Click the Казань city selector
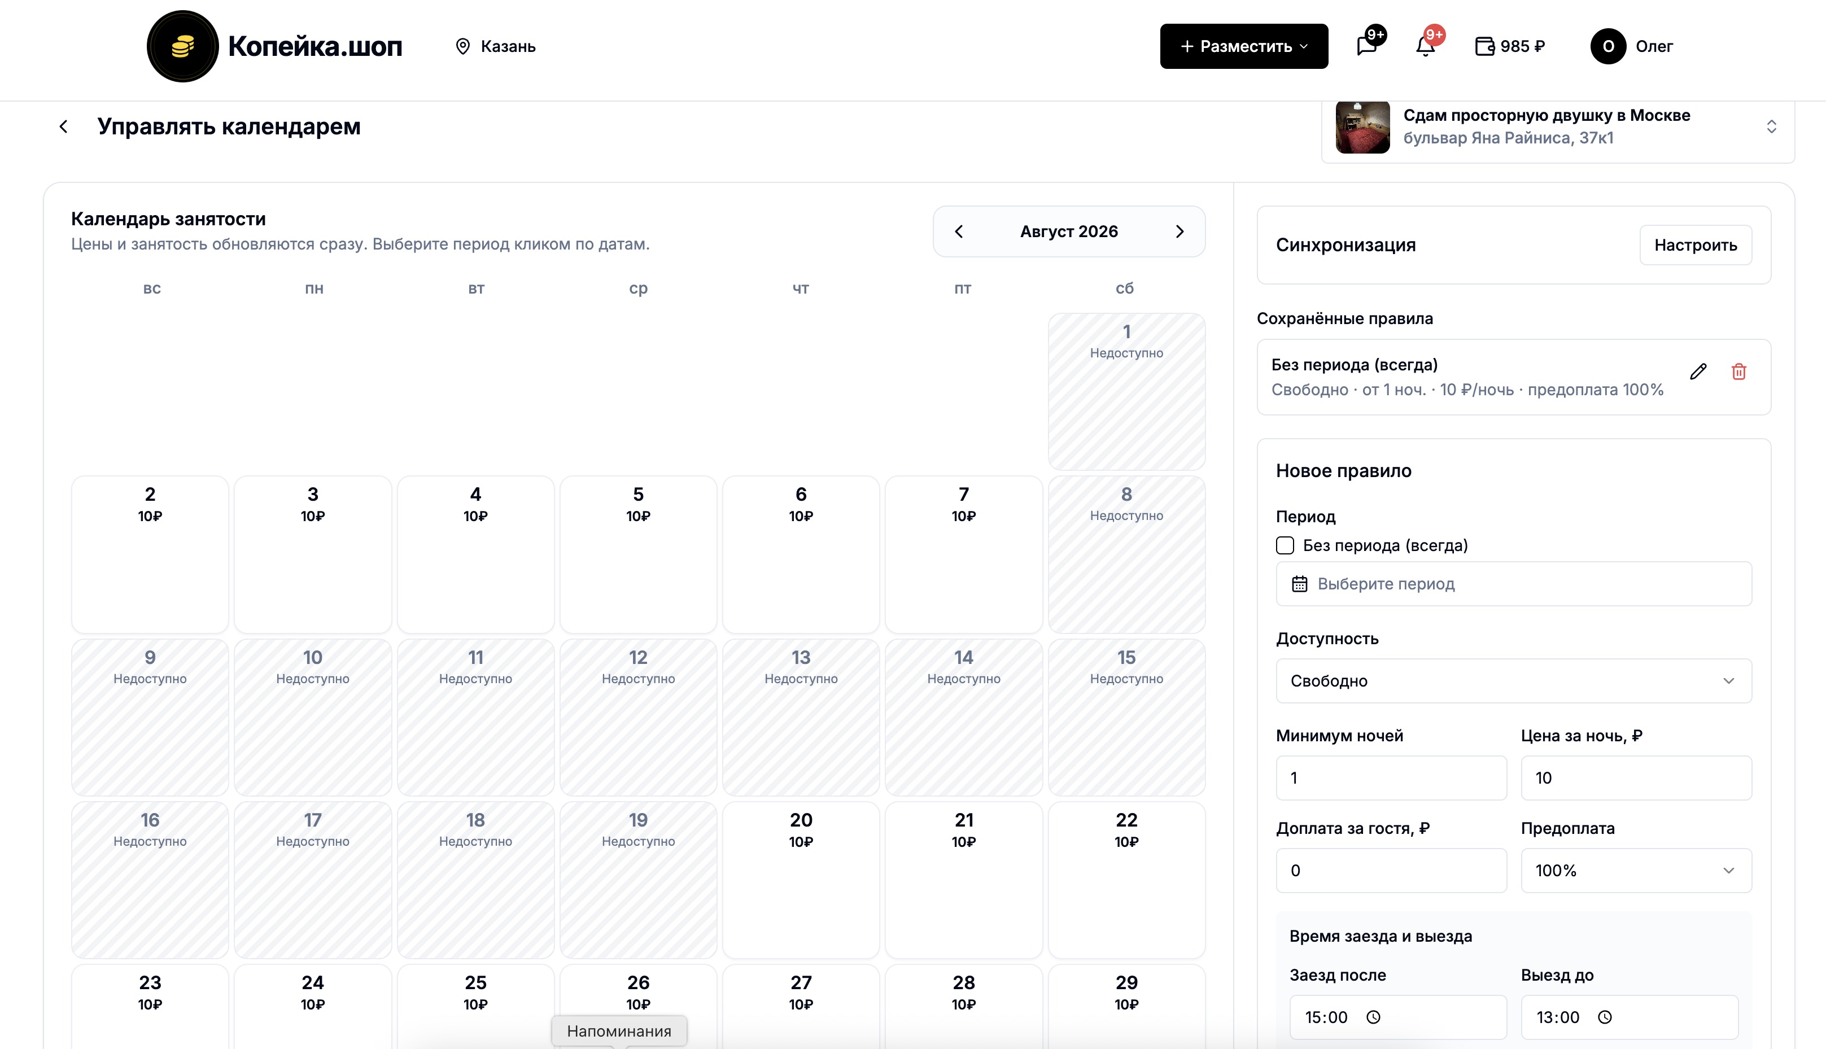Screen dimensions: 1826x1049 (x=496, y=46)
